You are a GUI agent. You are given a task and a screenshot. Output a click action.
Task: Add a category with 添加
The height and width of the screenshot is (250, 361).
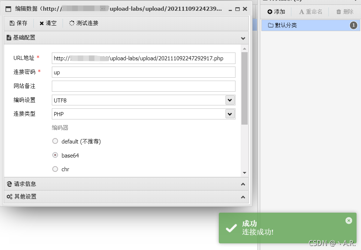(276, 12)
